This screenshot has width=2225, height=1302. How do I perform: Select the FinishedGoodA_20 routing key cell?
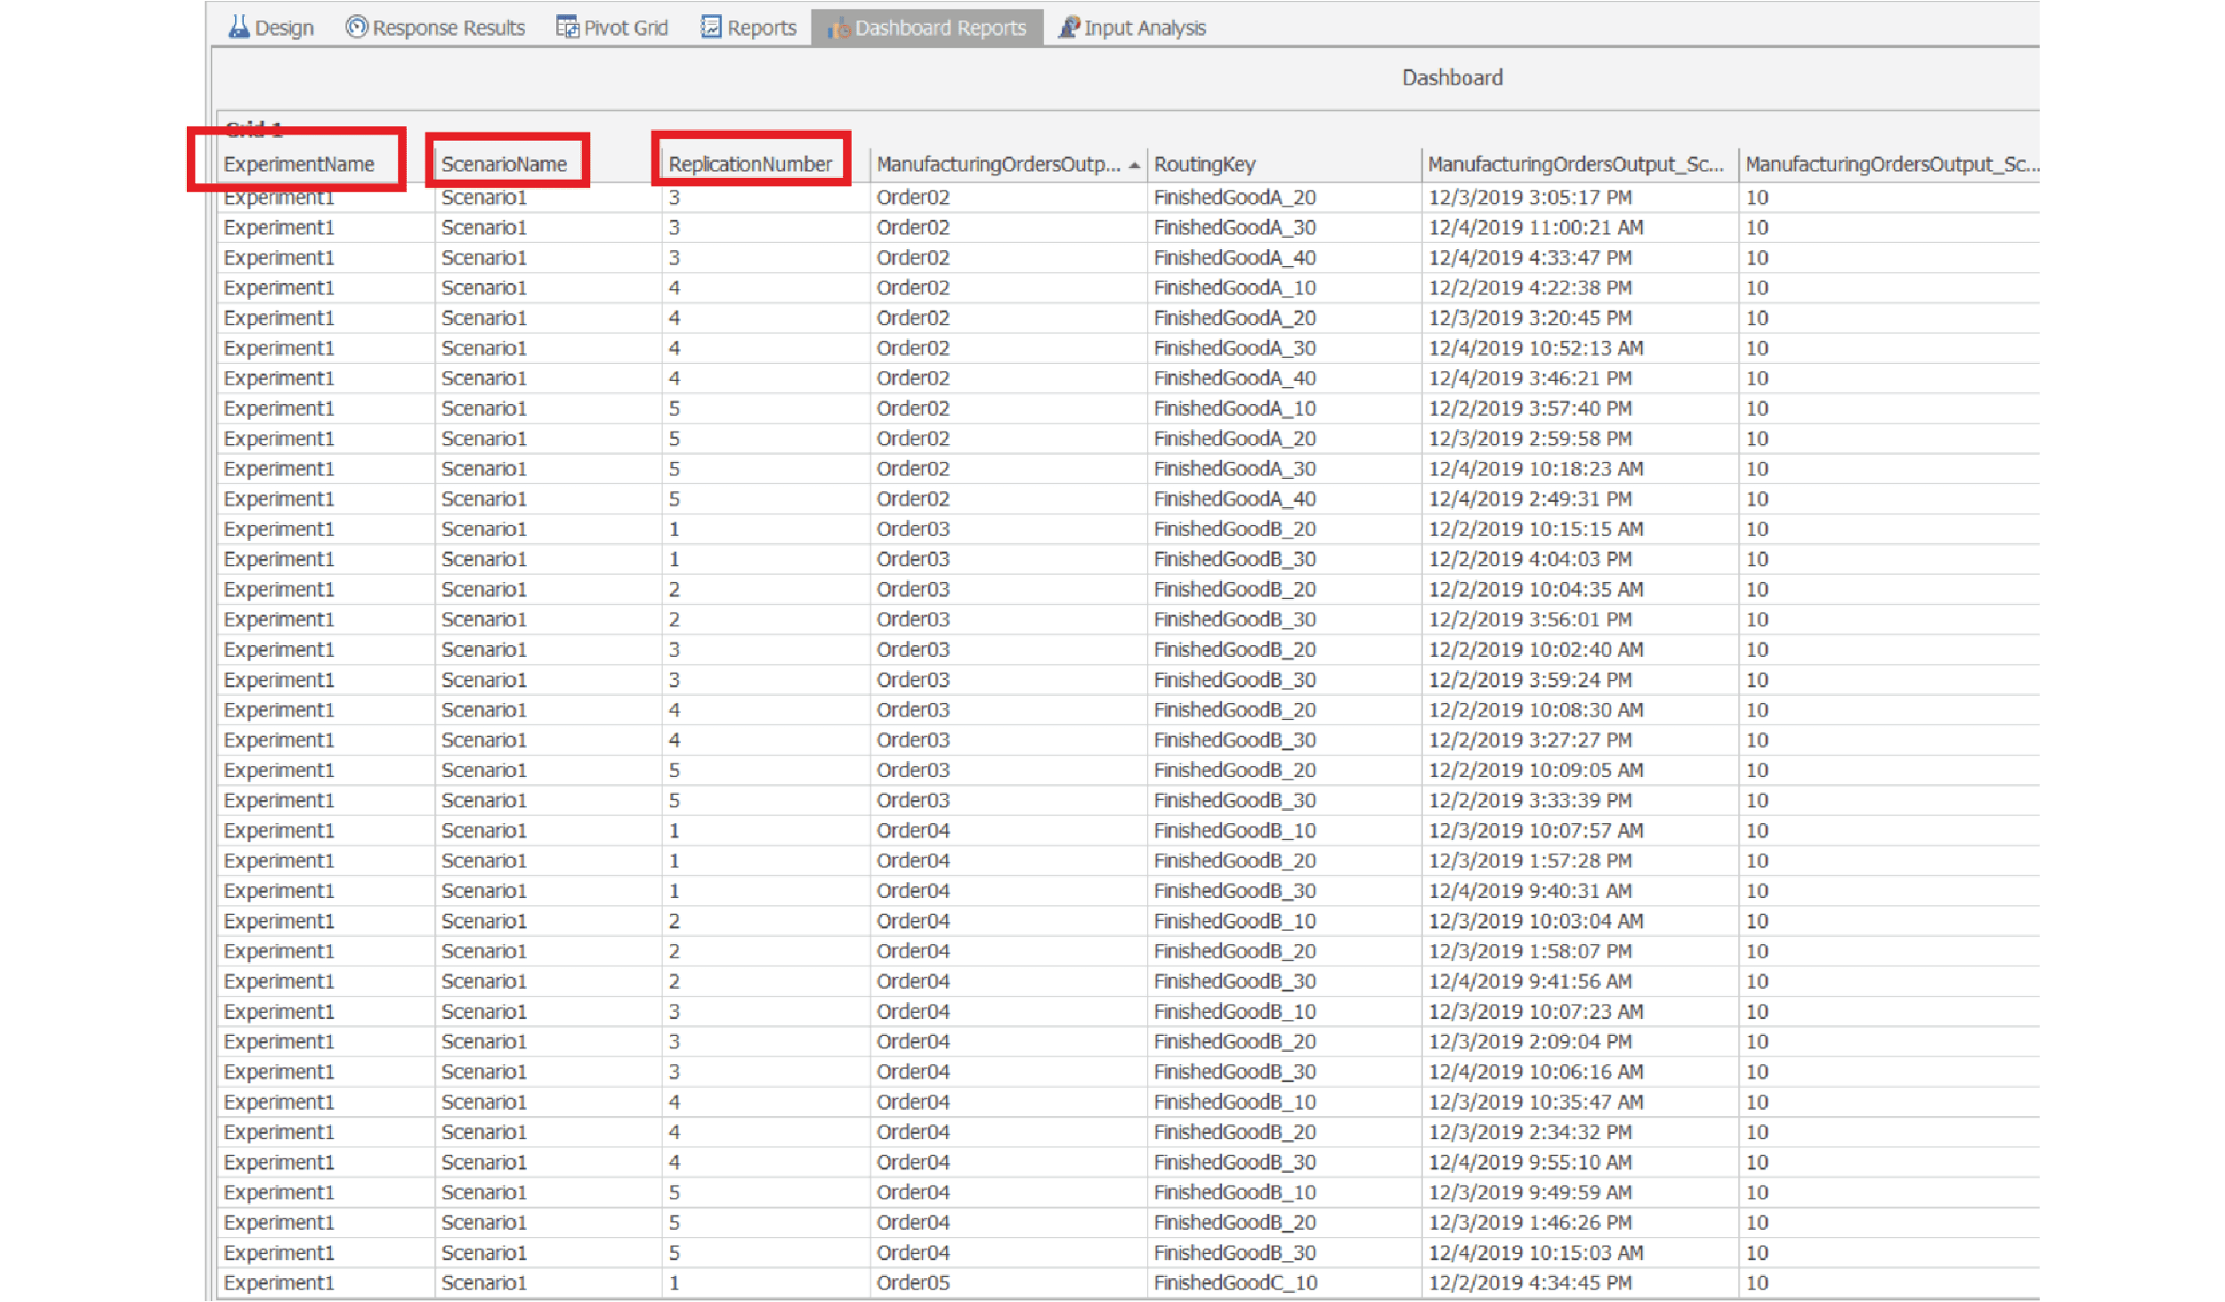1236,197
